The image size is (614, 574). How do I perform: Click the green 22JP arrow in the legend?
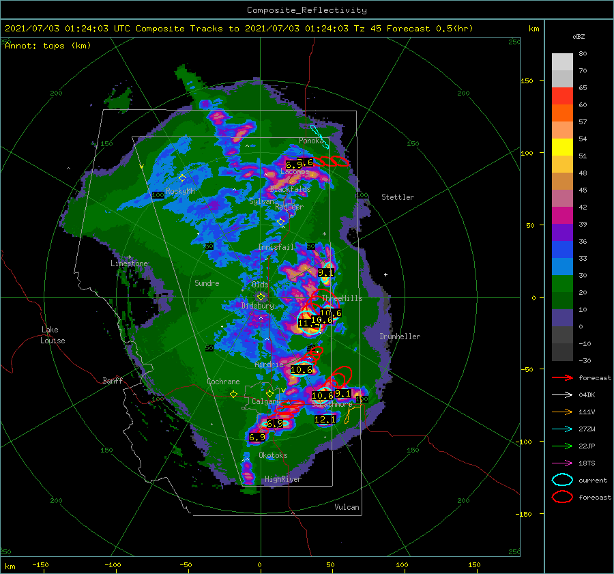(x=562, y=446)
